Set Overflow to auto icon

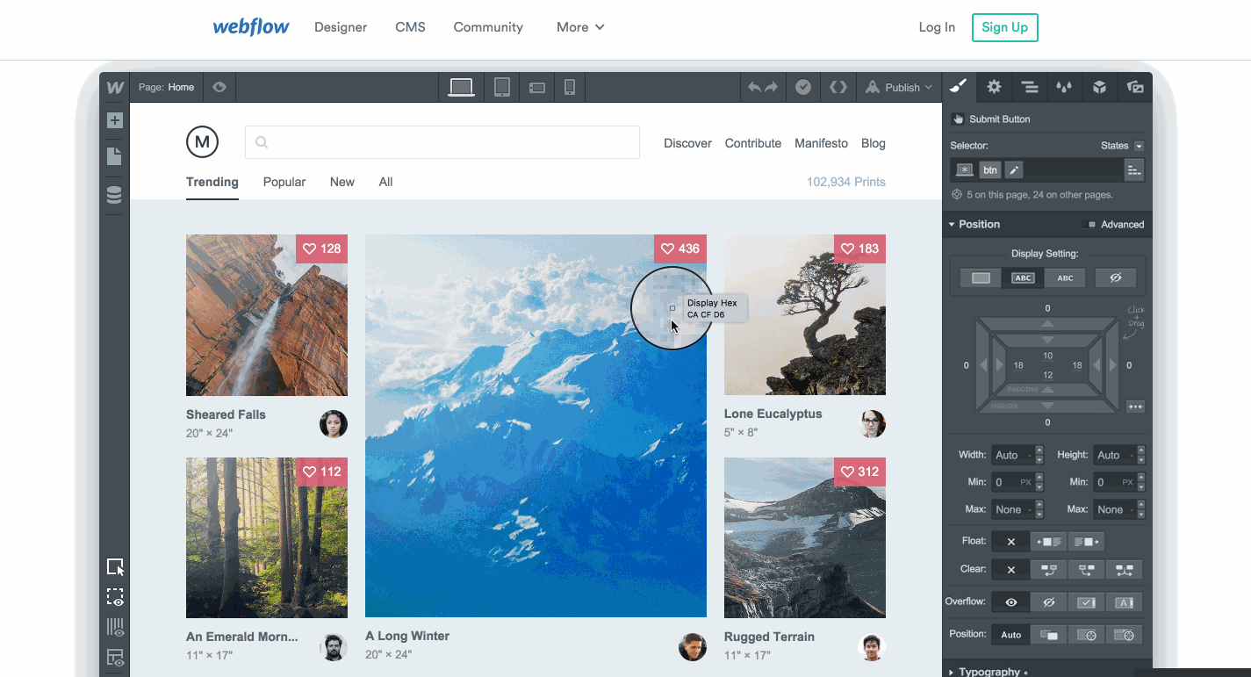tap(1125, 602)
